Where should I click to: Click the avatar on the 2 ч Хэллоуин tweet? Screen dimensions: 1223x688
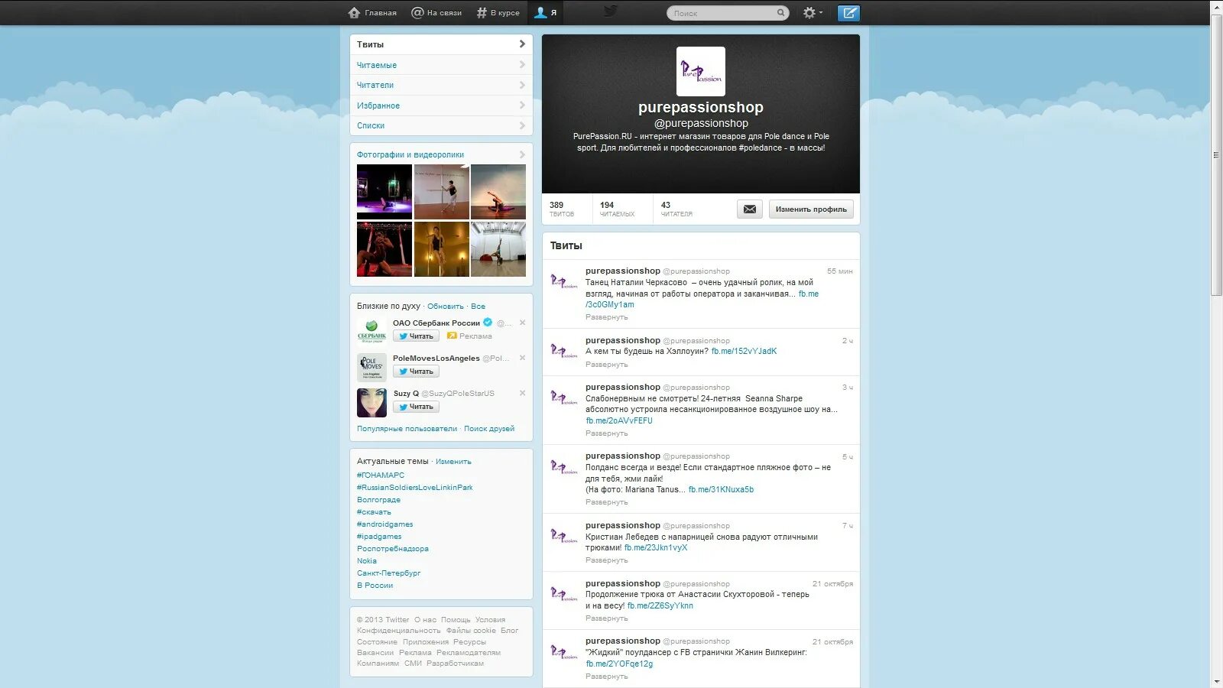[x=564, y=352]
